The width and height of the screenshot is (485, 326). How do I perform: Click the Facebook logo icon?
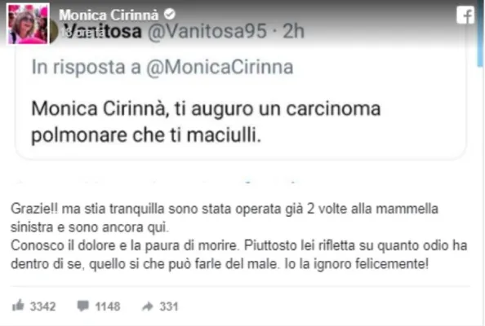[x=465, y=15]
